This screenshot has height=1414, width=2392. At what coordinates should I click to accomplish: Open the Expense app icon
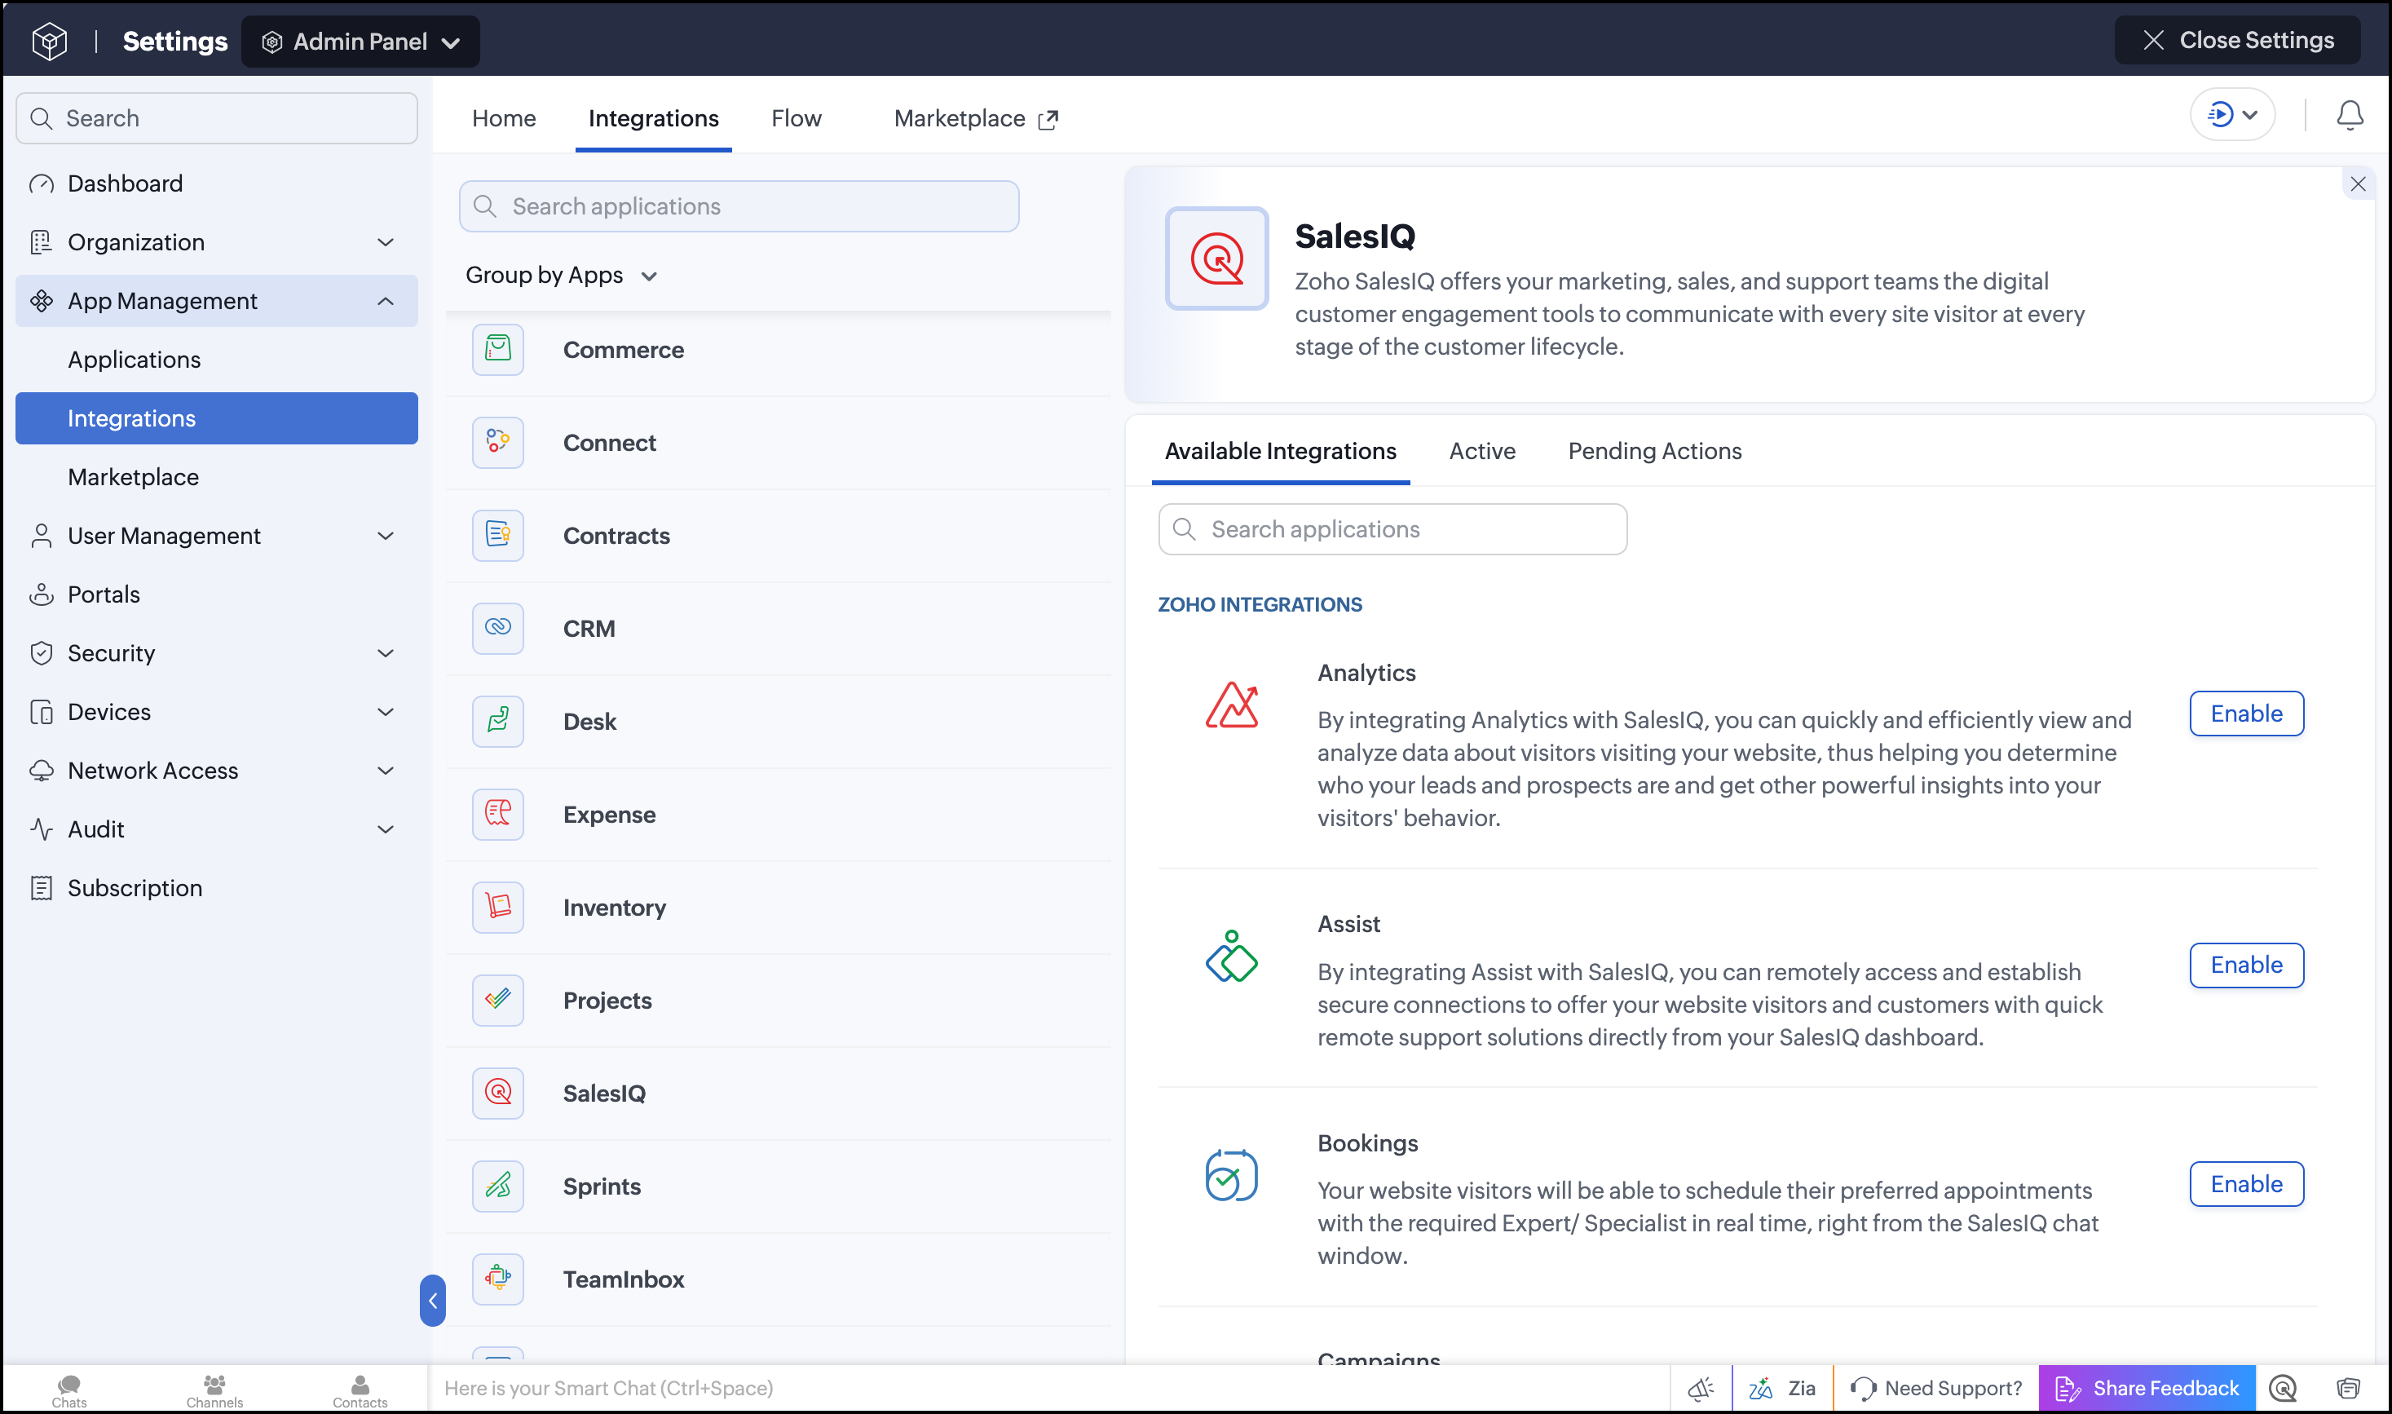pyautogui.click(x=497, y=814)
